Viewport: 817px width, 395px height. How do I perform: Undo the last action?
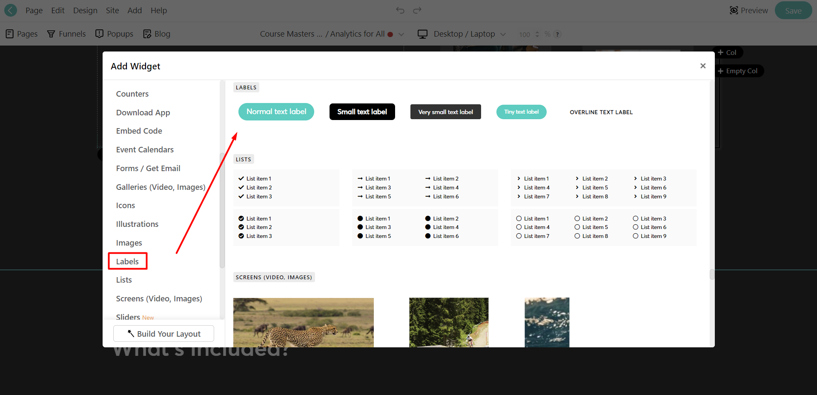400,10
